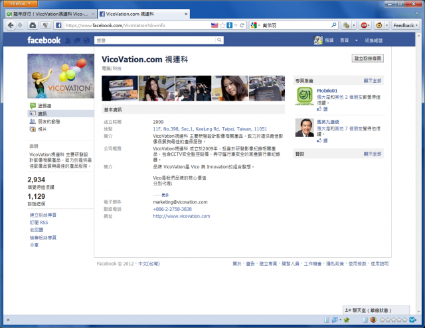Image resolution: width=425 pixels, height=328 pixels.
Task: Click 檢舉粉絲專頁 report link
Action: coord(43,238)
